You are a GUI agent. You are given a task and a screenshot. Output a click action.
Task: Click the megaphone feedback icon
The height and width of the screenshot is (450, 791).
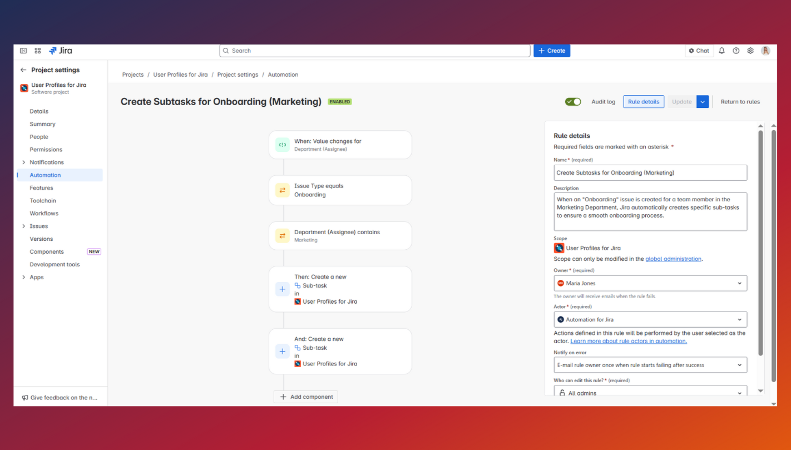[25, 398]
